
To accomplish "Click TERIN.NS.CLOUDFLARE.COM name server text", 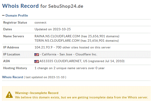I will (57, 41).
